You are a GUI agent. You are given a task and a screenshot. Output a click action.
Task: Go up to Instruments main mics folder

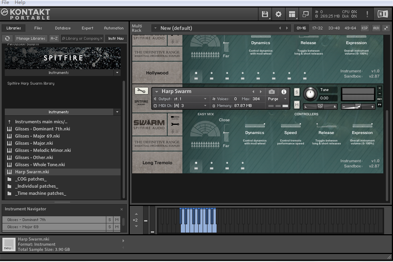(x=41, y=122)
